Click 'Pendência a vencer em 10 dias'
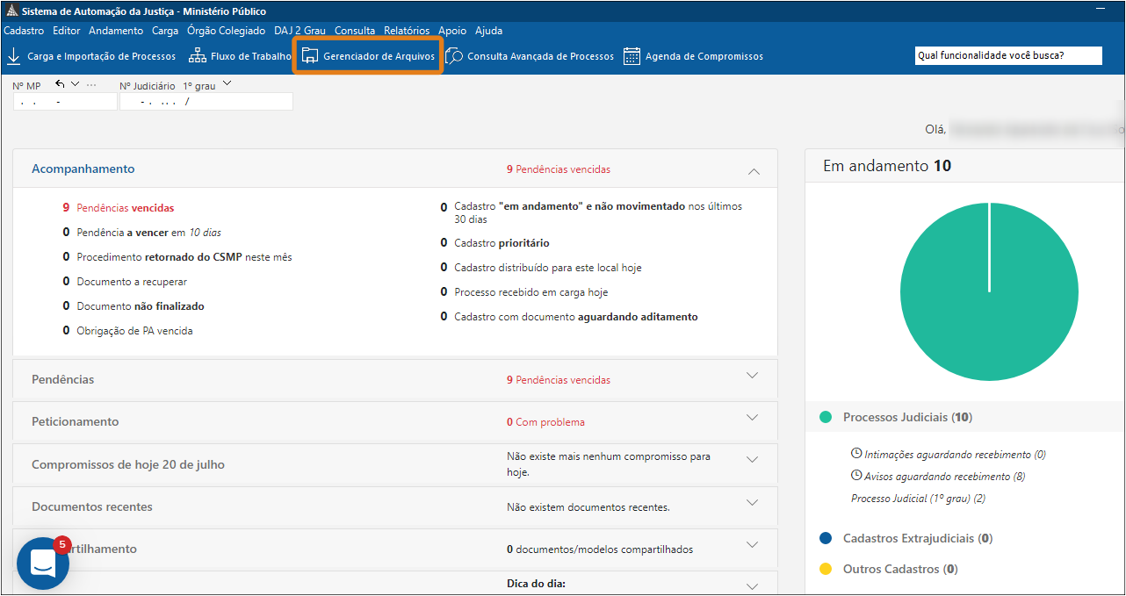 click(142, 233)
